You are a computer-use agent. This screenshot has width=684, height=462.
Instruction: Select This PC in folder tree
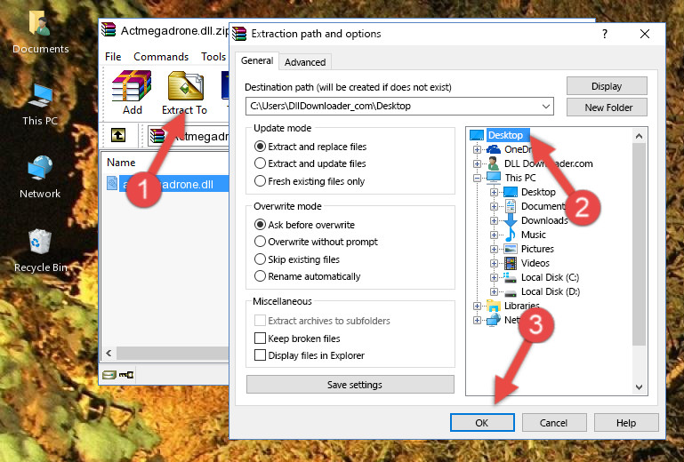pos(520,178)
